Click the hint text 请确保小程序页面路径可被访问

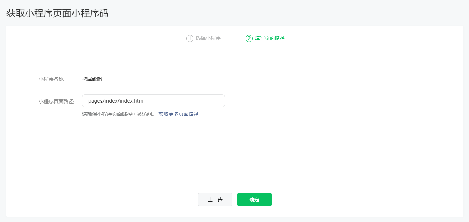tap(118, 114)
